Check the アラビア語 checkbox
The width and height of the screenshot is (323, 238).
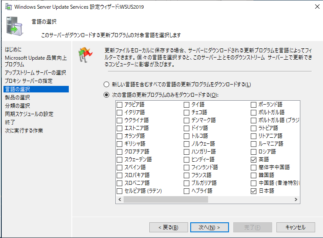(119, 105)
